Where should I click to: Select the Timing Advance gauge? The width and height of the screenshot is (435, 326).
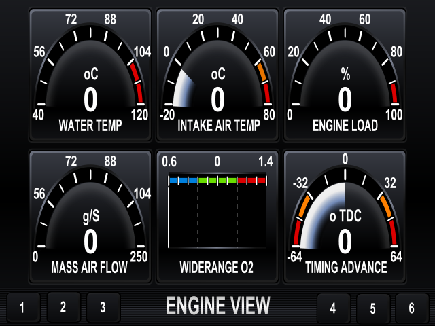point(345,217)
